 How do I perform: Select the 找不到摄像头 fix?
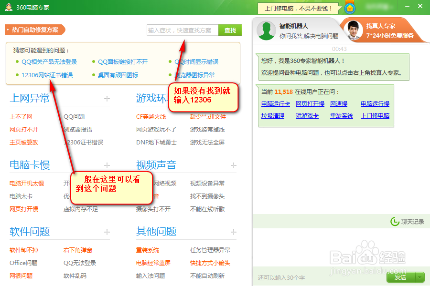(207, 196)
